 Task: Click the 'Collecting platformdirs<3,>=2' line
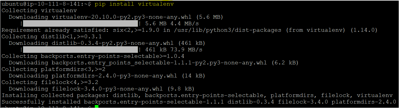coord(53,69)
